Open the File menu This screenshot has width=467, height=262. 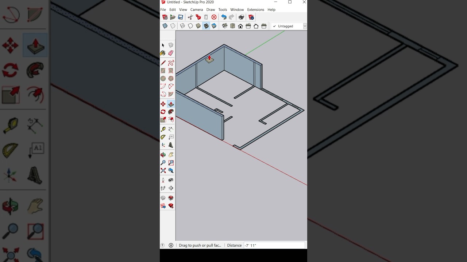(163, 10)
